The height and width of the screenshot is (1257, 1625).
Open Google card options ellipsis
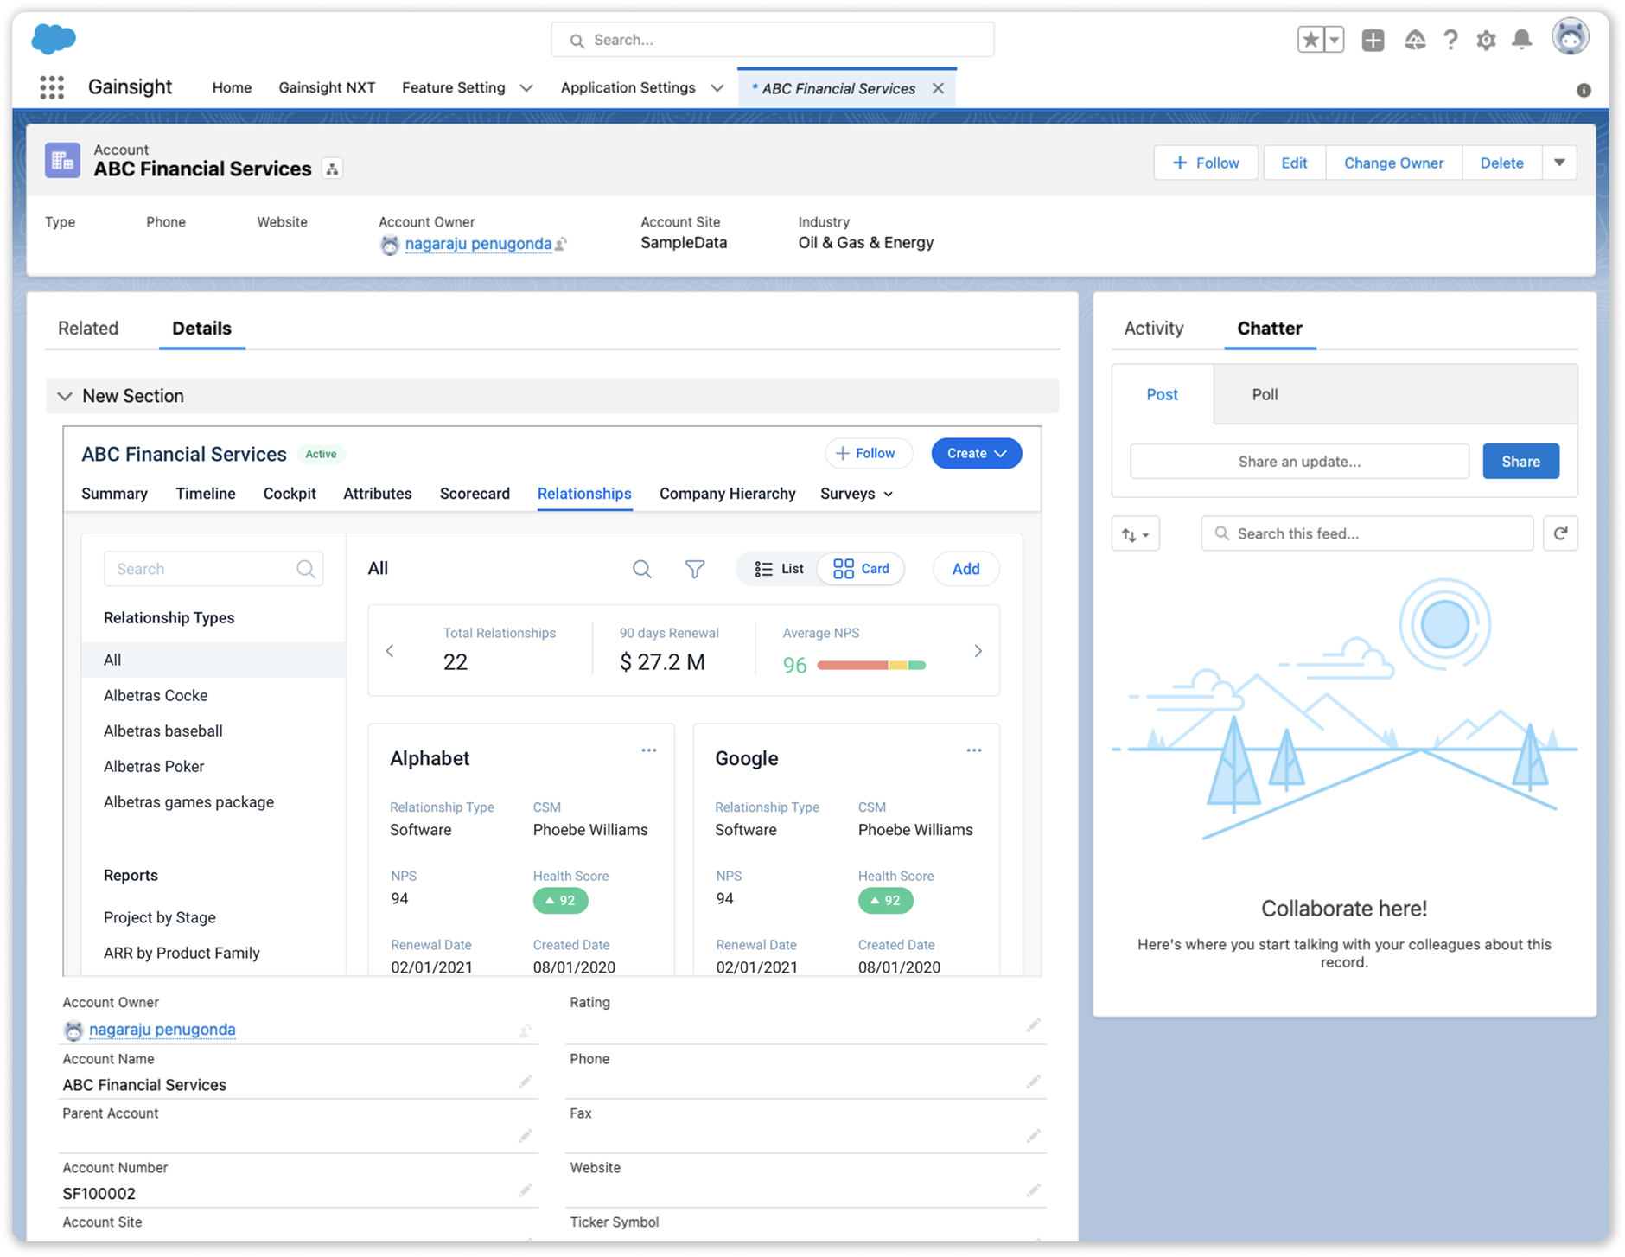pos(974,750)
